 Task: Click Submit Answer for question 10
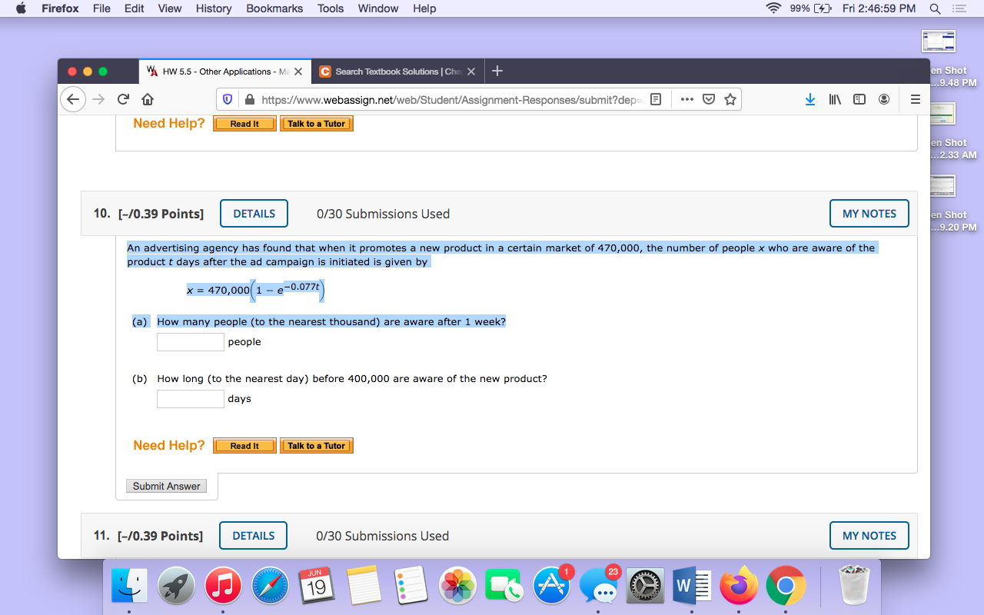(166, 485)
